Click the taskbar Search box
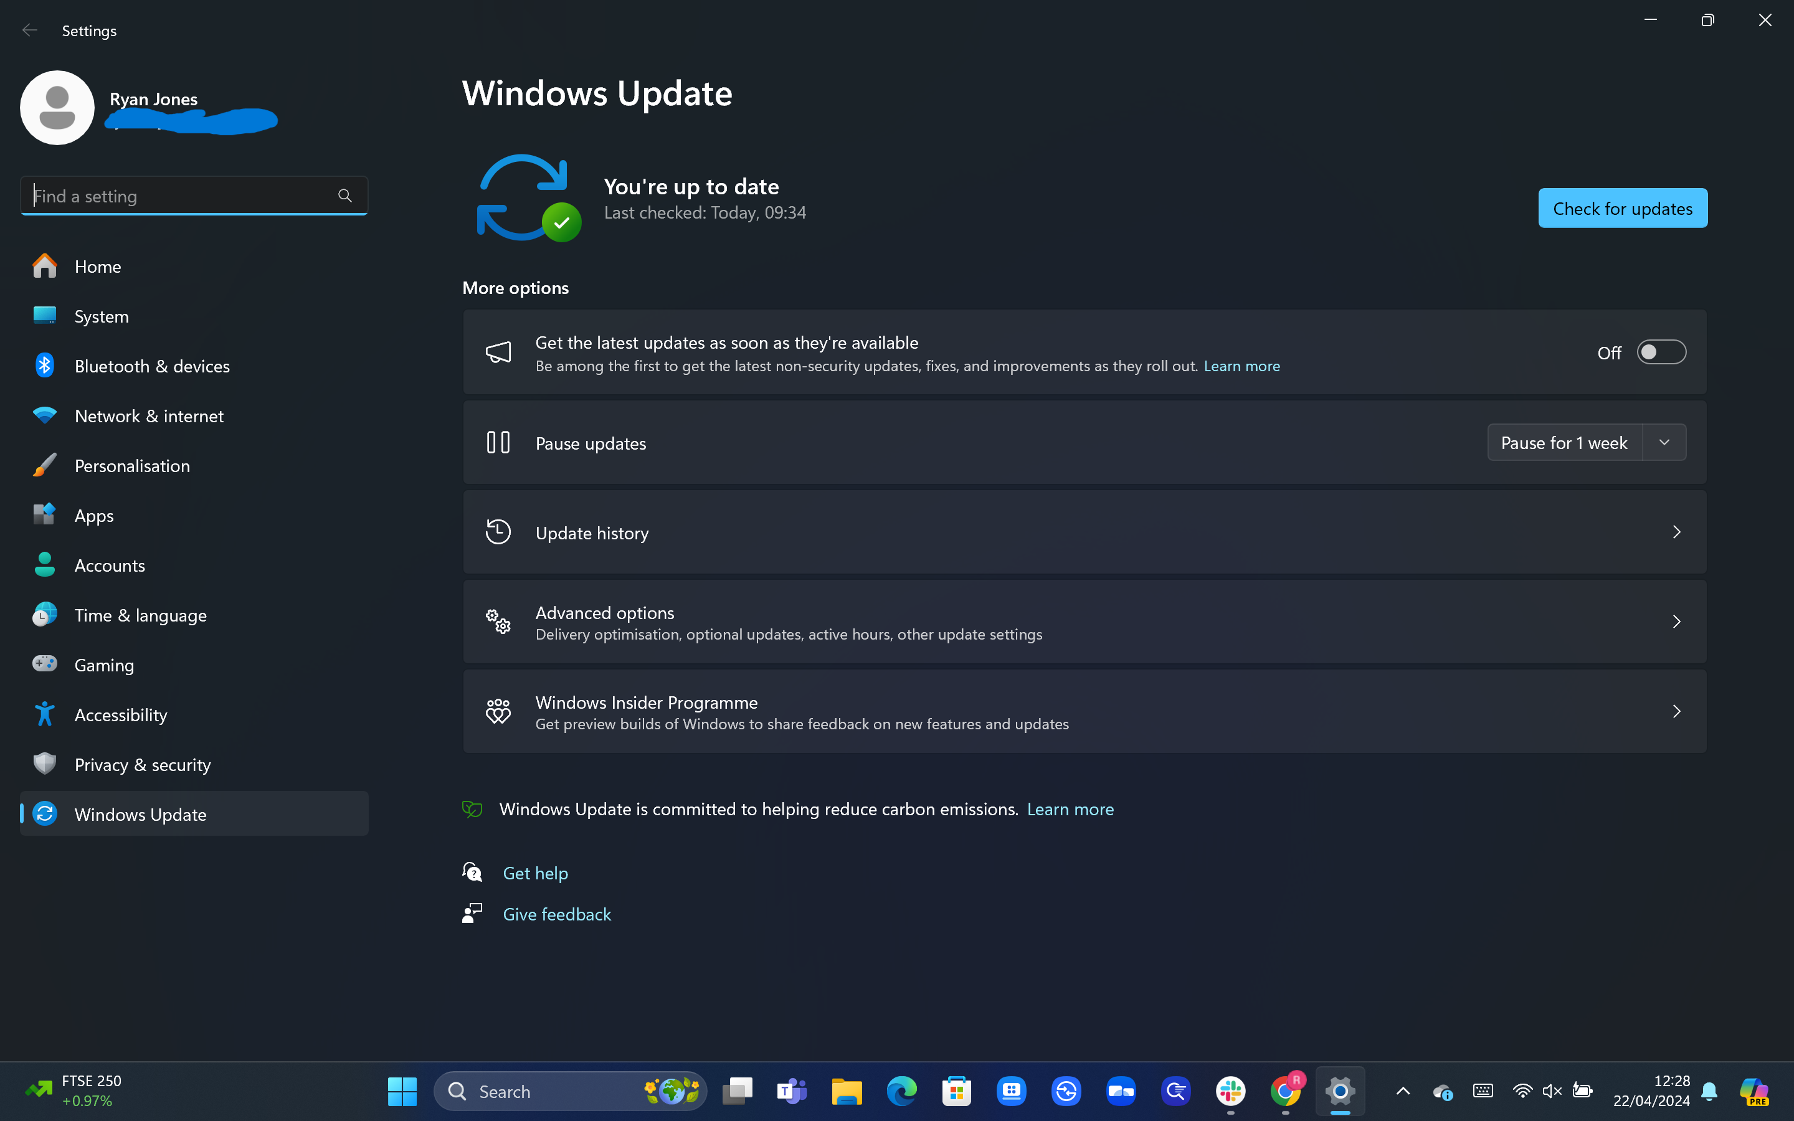This screenshot has width=1794, height=1121. click(570, 1091)
